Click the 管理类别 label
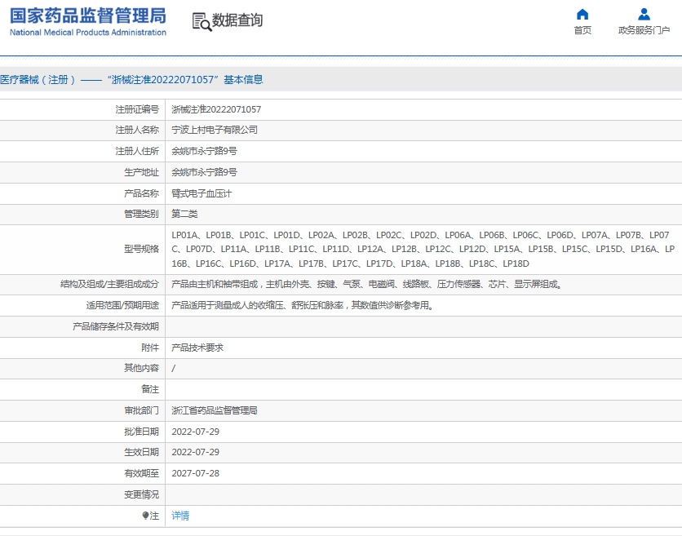 (141, 214)
